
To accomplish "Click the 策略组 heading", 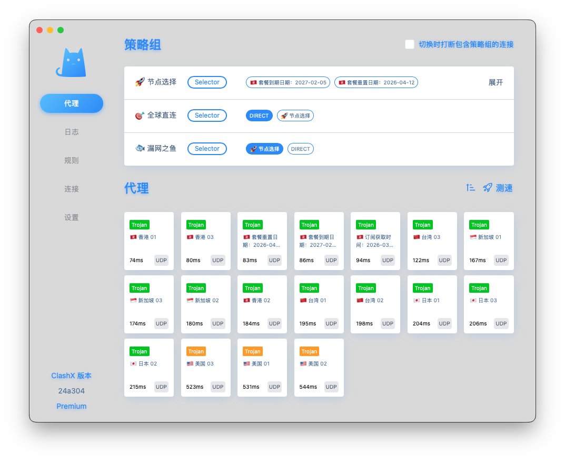I will 143,45.
